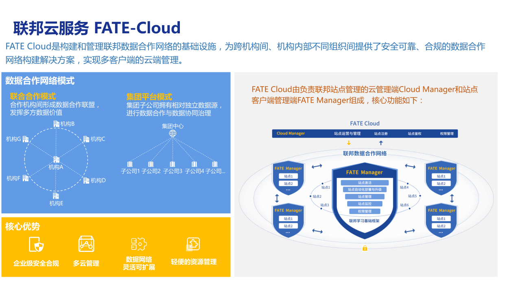Select the building icon above 机构E
The image size is (505, 282).
pos(56,195)
